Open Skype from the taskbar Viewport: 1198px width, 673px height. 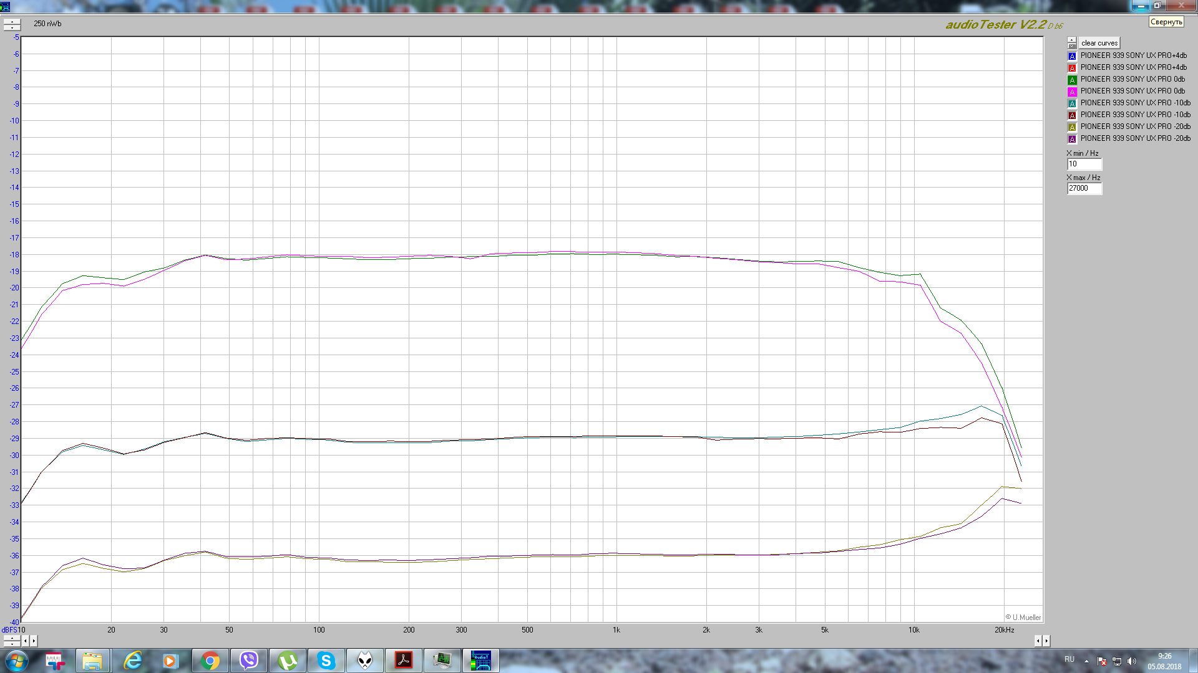point(326,661)
